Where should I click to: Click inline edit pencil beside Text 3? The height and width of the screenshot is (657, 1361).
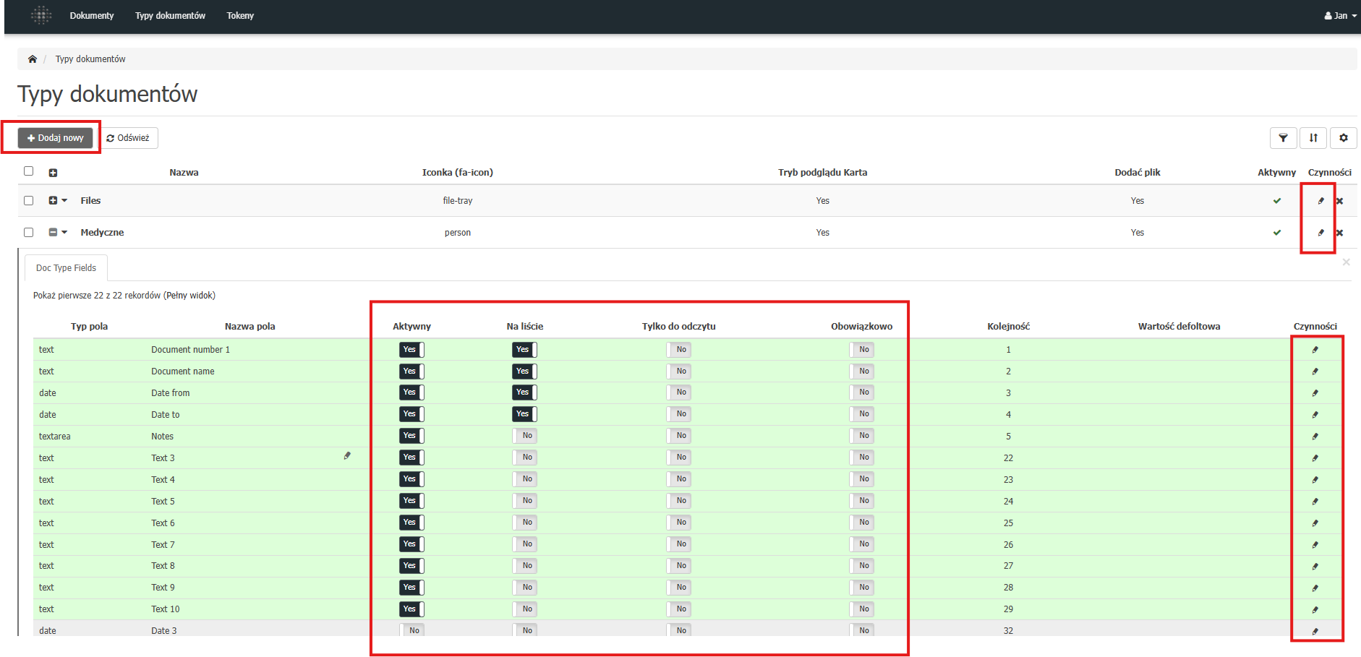point(347,456)
